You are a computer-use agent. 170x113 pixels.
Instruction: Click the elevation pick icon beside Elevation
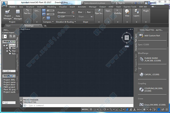pos(73,13)
